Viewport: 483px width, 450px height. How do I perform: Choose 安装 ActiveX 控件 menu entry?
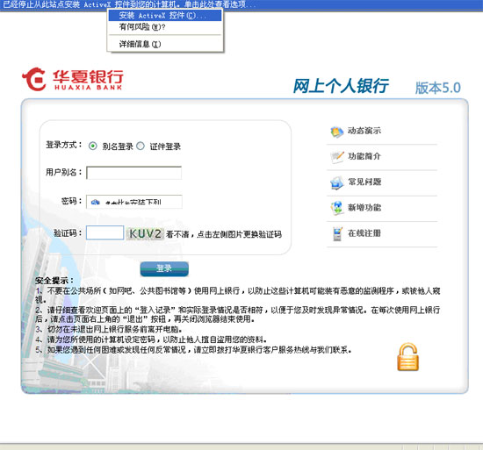point(165,16)
